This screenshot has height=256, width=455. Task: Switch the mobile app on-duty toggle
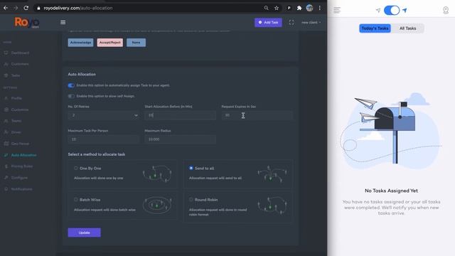[x=392, y=11]
